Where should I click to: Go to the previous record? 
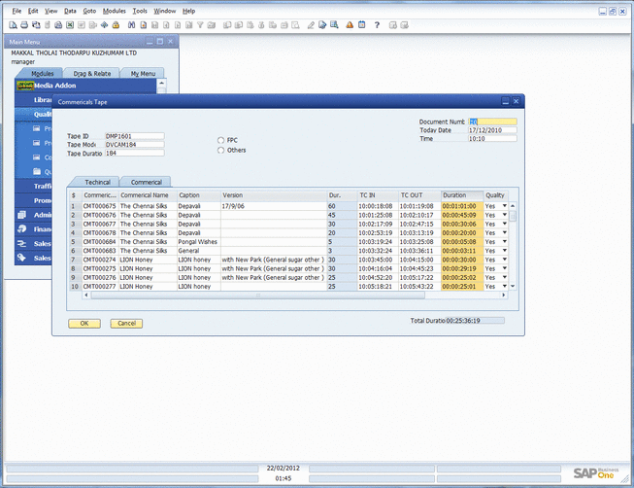(166, 25)
